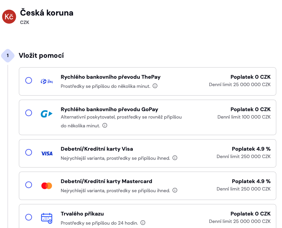
Task: Click the calendar icon for Trvalého příkazu
Action: point(46,218)
